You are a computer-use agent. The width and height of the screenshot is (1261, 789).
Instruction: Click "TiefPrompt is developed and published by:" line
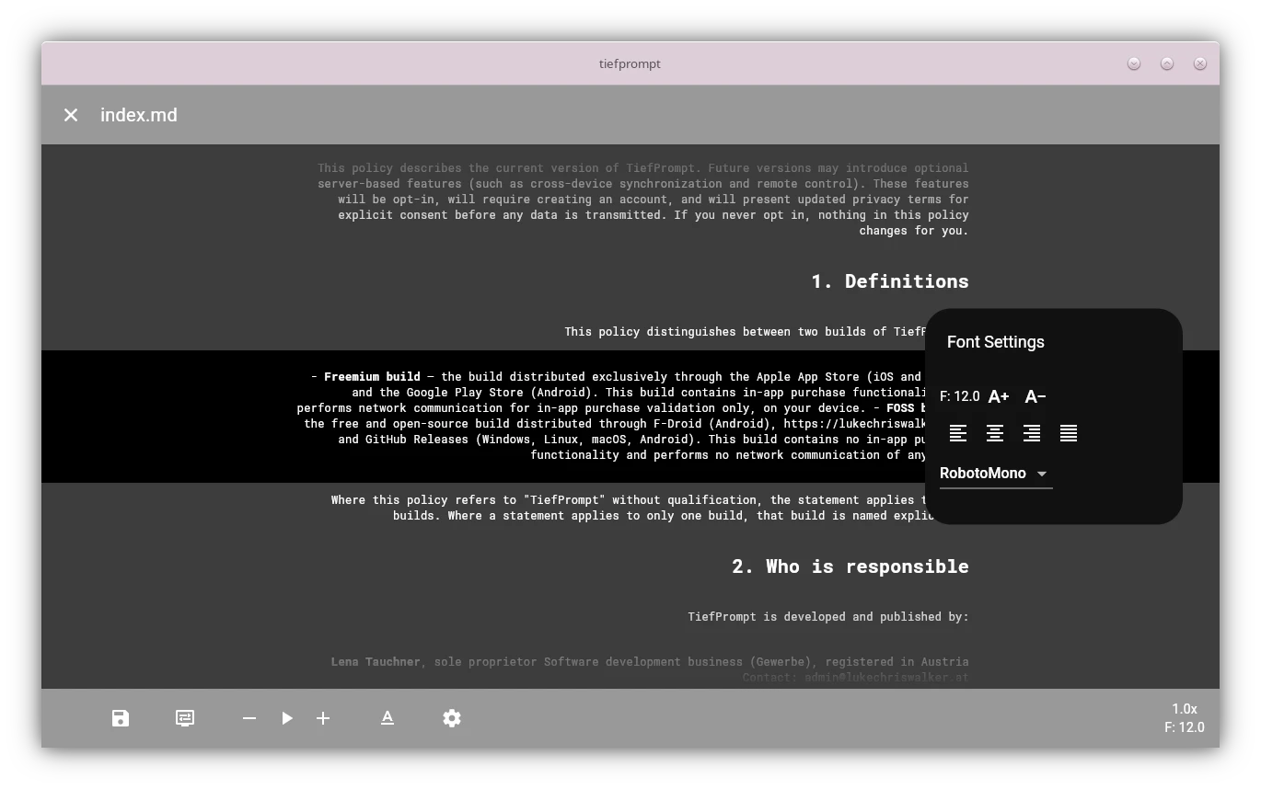[x=828, y=616]
